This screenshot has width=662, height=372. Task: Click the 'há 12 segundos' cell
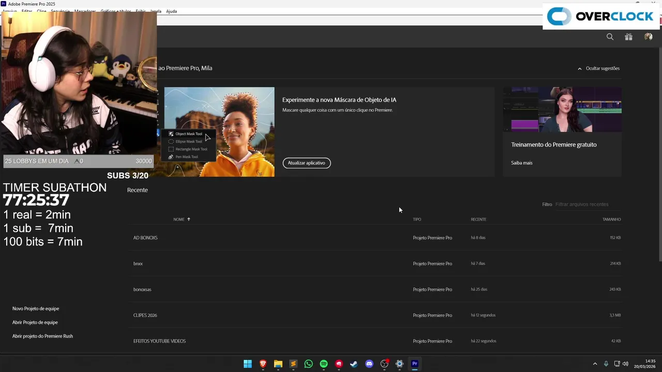pos(483,315)
